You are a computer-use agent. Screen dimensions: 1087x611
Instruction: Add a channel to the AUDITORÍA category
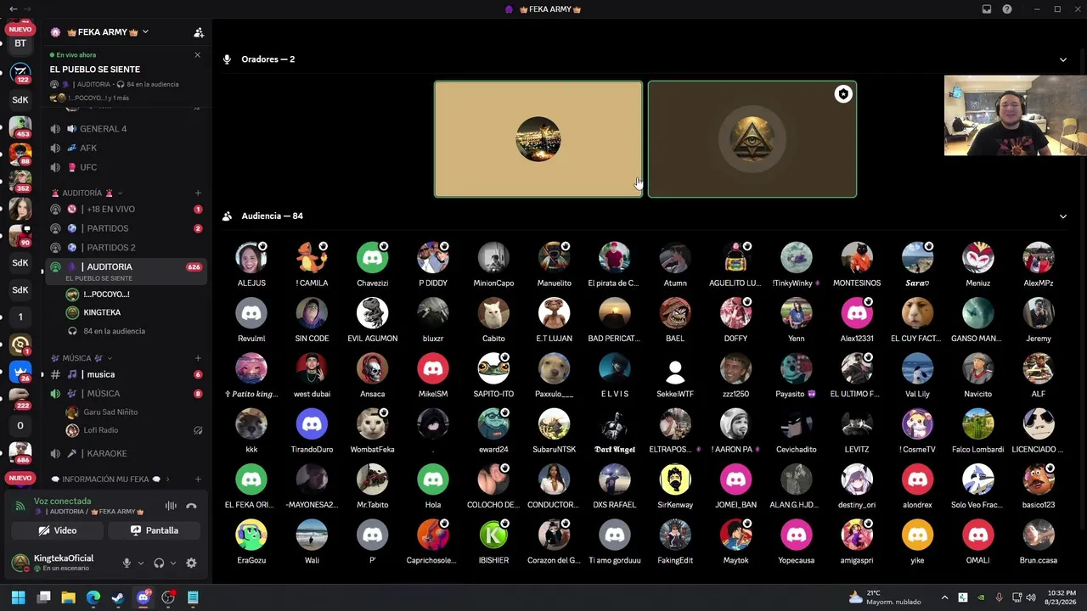click(198, 193)
